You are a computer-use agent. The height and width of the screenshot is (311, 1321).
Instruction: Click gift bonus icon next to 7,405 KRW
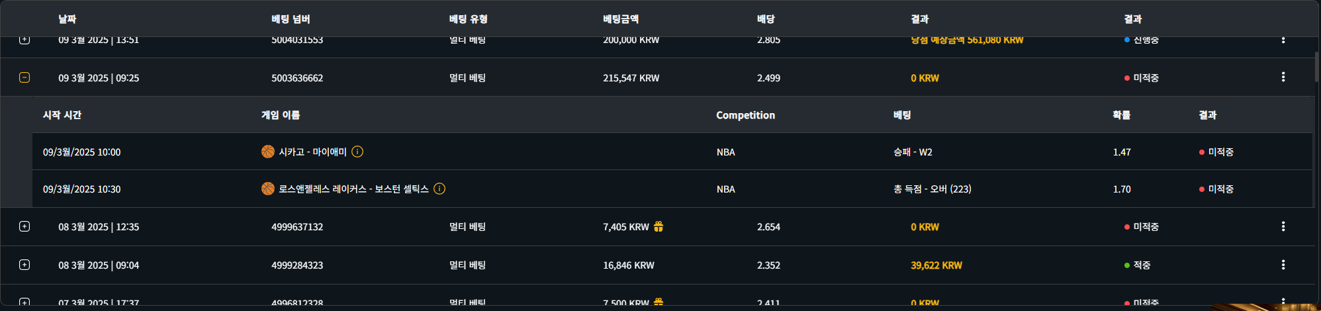[x=659, y=226]
